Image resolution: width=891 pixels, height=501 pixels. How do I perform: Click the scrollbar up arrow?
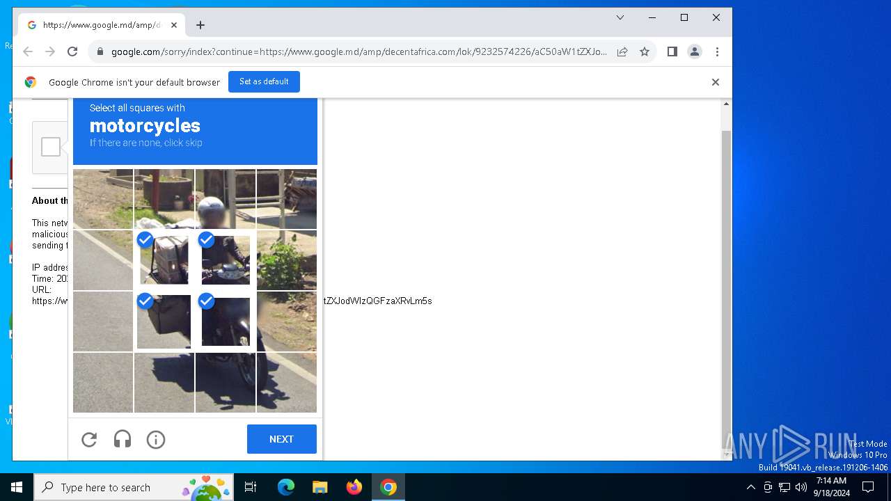[x=726, y=104]
